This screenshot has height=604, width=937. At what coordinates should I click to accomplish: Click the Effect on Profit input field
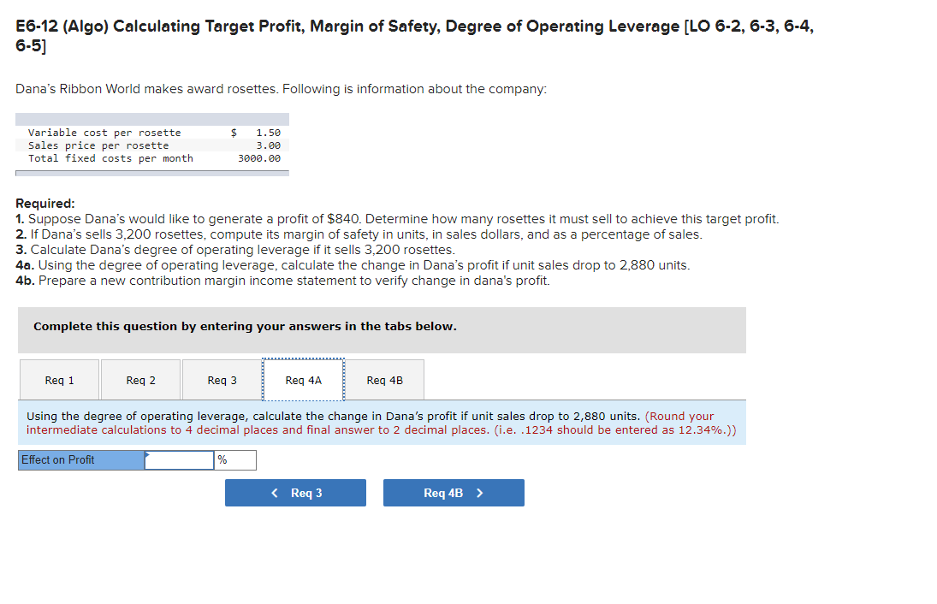180,459
